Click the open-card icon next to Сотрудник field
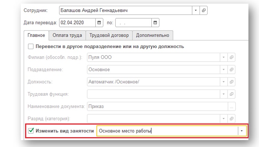The image size is (259, 147). 204,11
